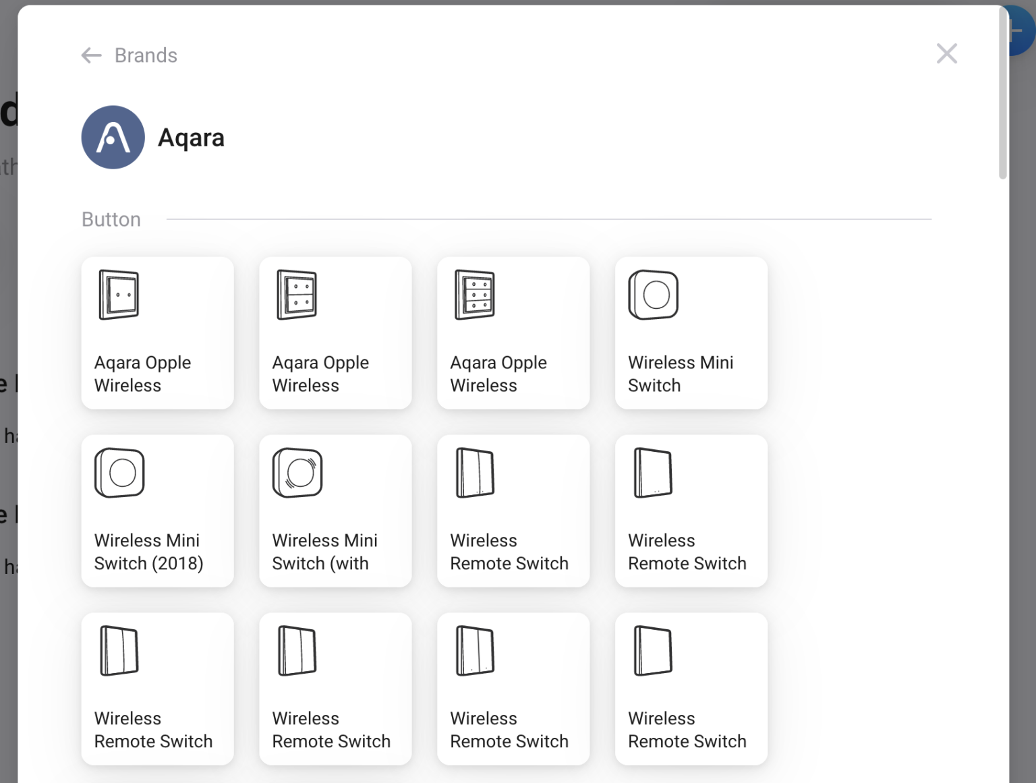Select the six-button Aqara Opple Wireless switch

[x=513, y=334]
